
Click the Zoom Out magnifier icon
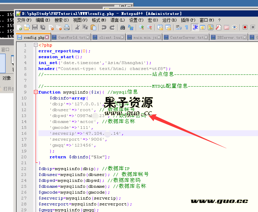[x=149, y=27]
